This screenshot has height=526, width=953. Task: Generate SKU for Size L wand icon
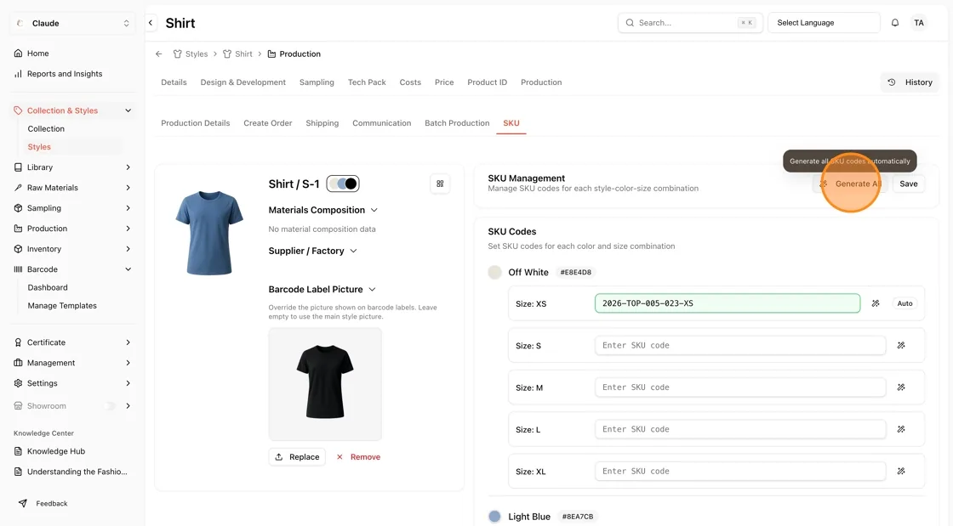pos(901,429)
